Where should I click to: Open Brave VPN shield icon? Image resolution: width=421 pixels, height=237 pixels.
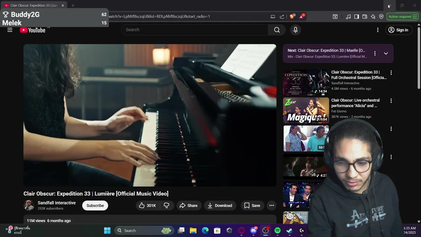pyautogui.click(x=381, y=16)
